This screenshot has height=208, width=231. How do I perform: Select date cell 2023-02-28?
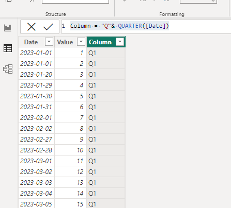coord(36,150)
